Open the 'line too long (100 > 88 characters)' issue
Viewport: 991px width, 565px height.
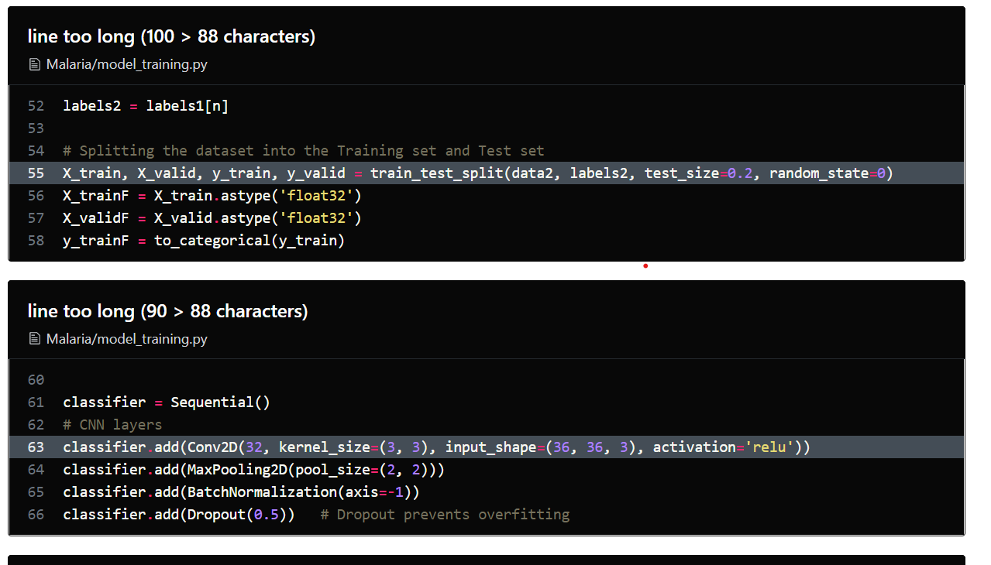pos(171,36)
